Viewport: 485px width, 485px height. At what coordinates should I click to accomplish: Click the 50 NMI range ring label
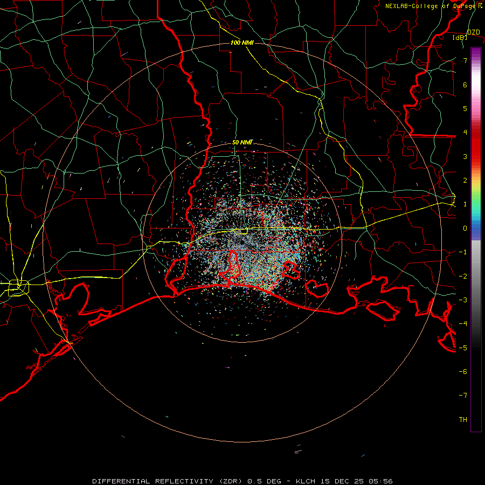coord(242,142)
